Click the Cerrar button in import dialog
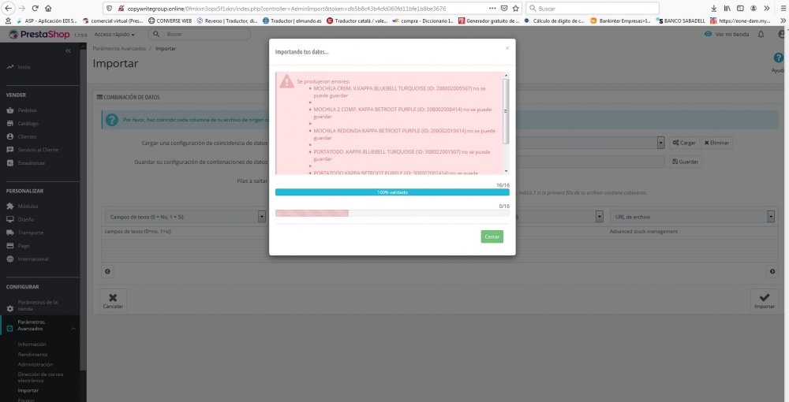Viewport: 789px width, 402px height. coord(492,236)
